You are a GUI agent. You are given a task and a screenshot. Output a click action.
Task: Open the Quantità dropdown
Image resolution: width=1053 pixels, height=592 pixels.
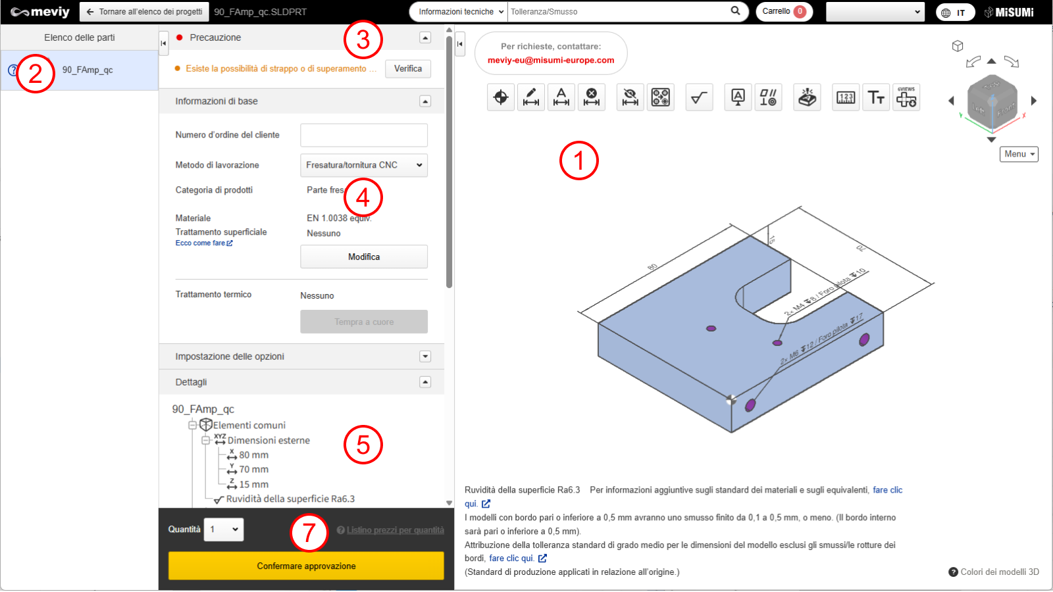tap(224, 530)
